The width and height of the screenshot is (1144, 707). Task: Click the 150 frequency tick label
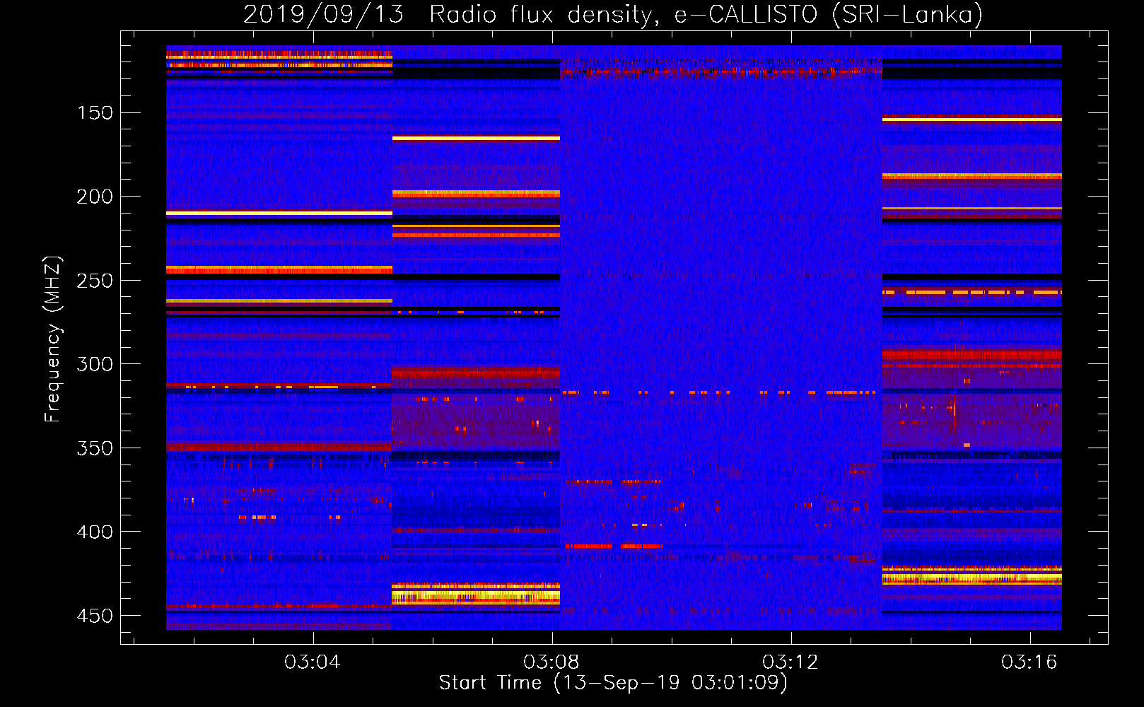(95, 113)
